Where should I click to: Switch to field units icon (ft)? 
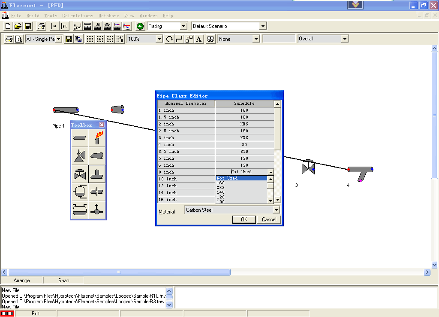[x=64, y=26]
